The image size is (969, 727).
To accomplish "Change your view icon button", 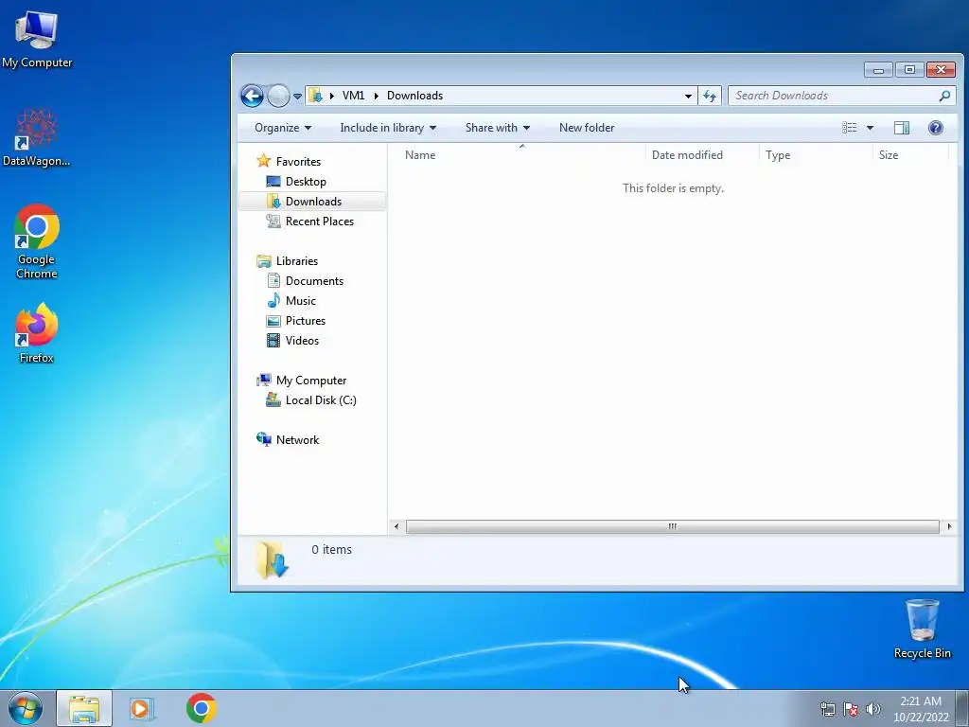I will tap(850, 128).
